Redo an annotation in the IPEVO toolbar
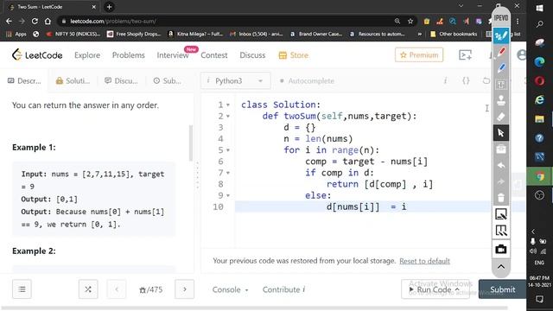 [x=501, y=181]
